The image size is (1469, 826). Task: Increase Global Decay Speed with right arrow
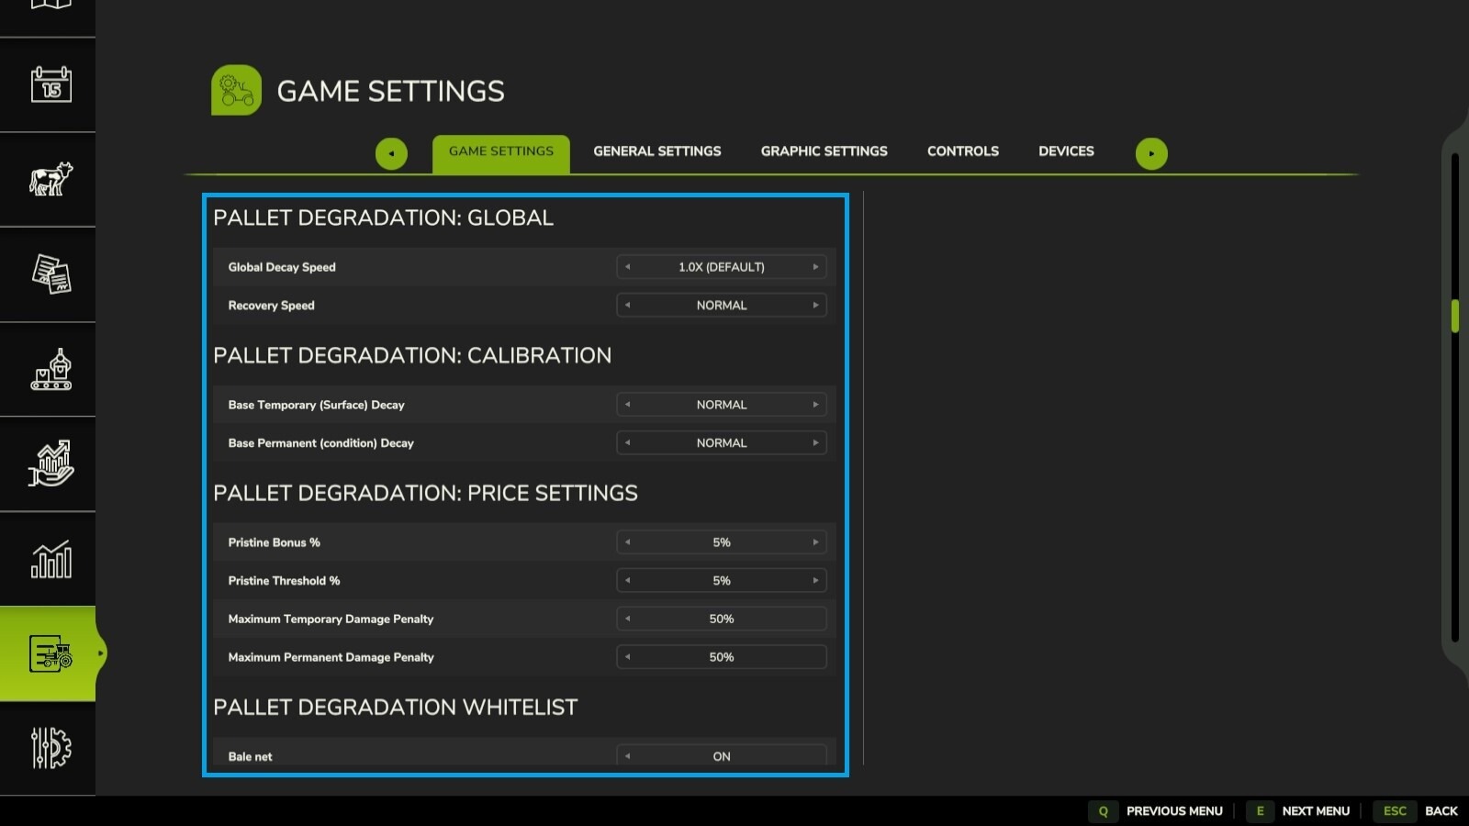point(815,267)
